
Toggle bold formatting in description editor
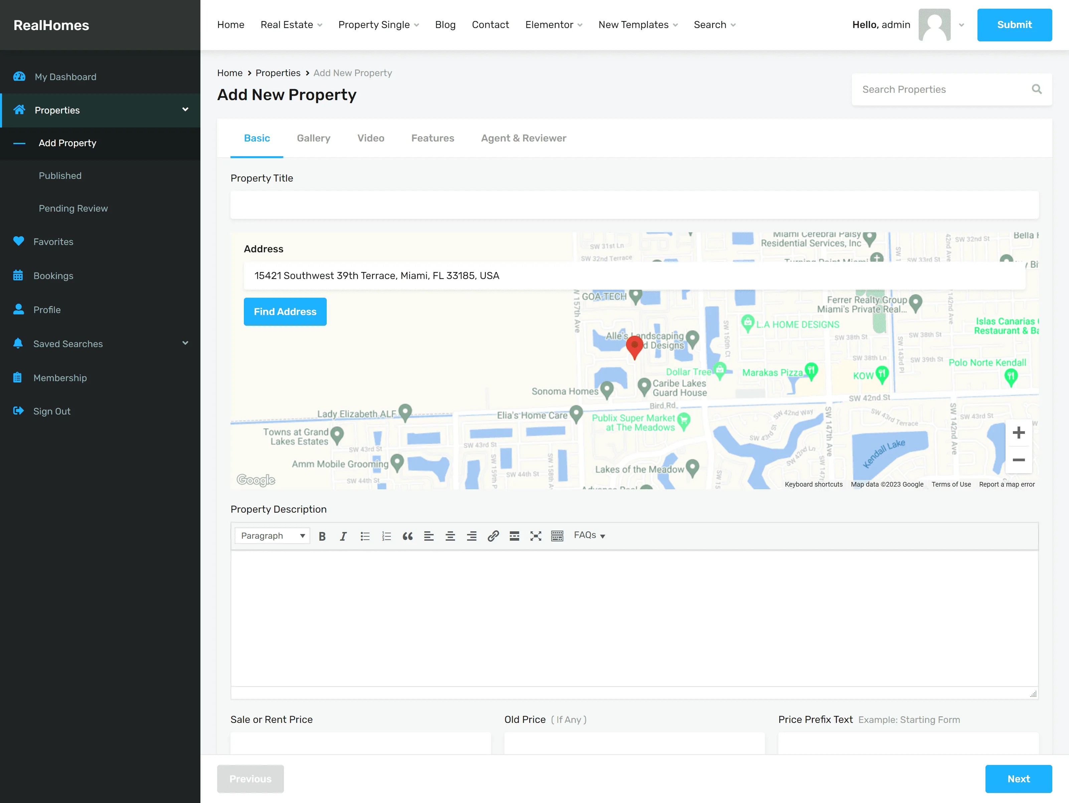322,536
